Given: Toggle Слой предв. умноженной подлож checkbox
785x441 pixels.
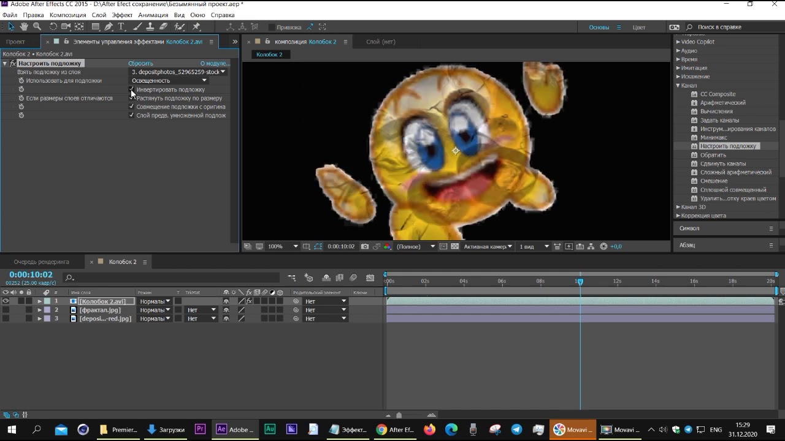Looking at the screenshot, I should pos(131,115).
